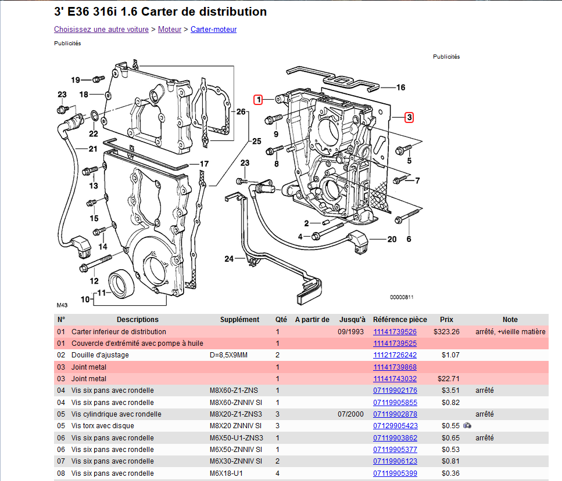562x481 pixels.
Task: Click the 'M43' engine code label
Action: [62, 305]
